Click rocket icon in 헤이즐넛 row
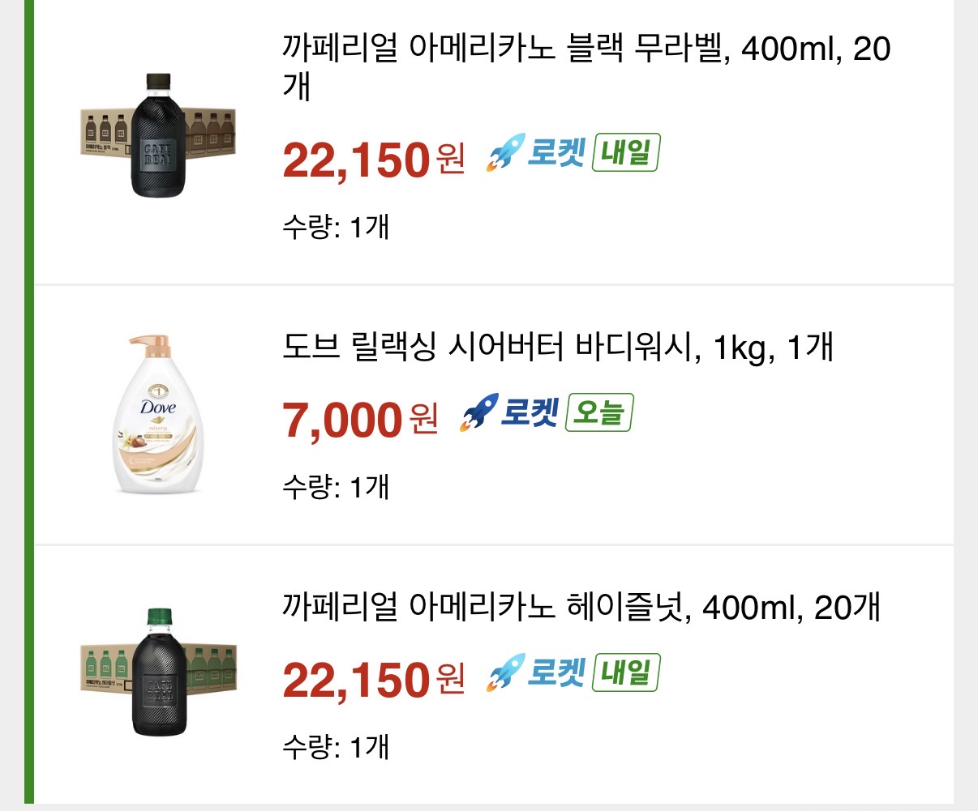This screenshot has height=811, width=978. (504, 673)
